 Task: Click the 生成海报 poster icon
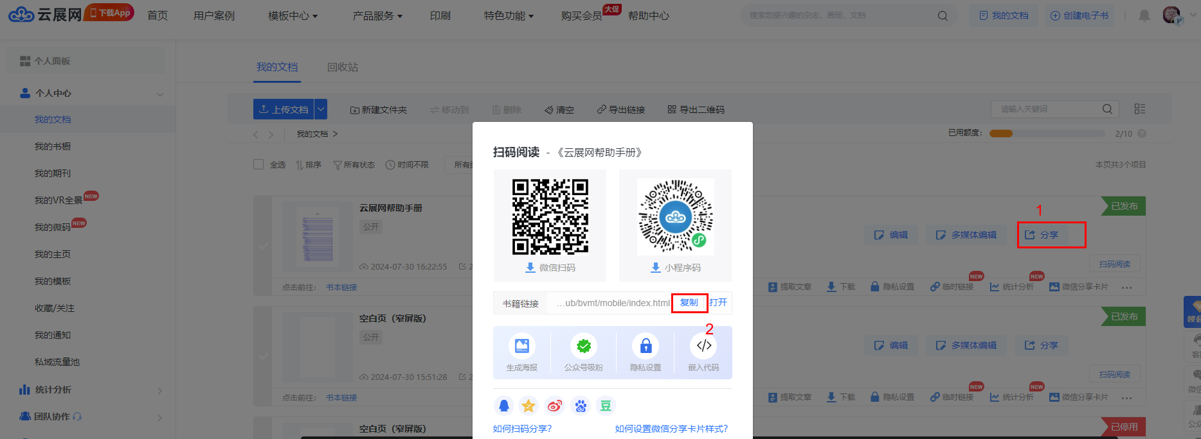tap(521, 347)
